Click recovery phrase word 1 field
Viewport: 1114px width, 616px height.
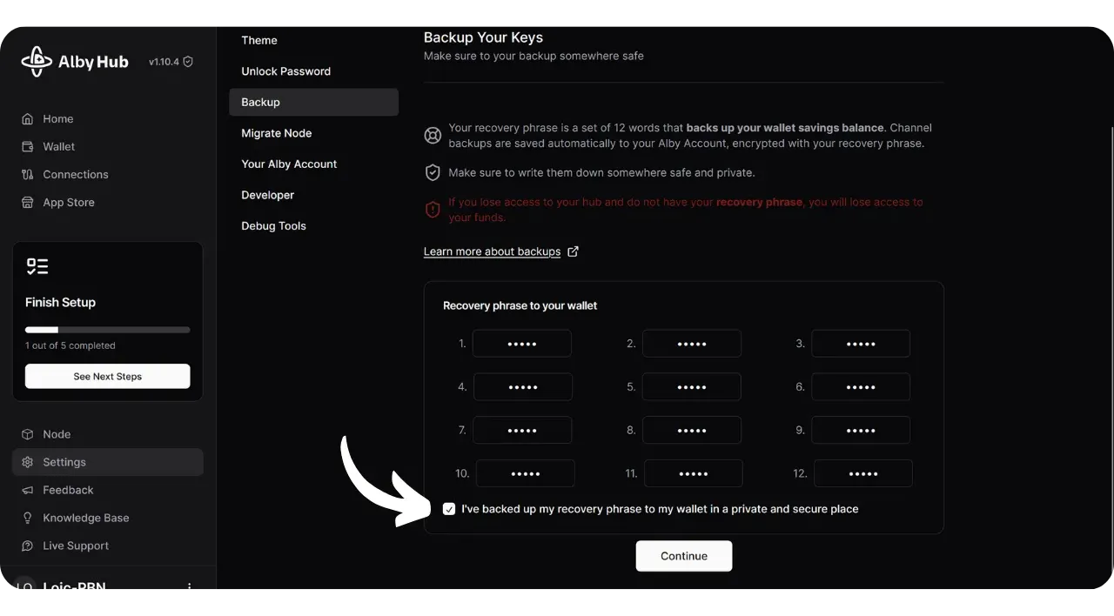(521, 344)
